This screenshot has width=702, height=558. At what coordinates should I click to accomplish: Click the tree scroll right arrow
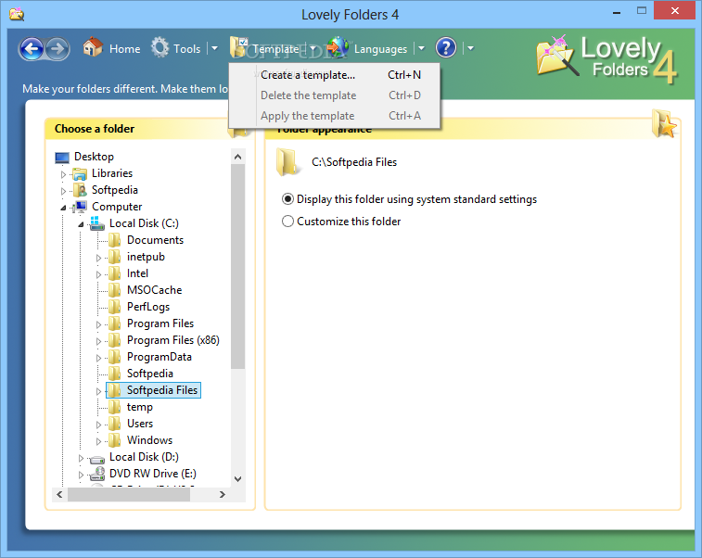222,494
